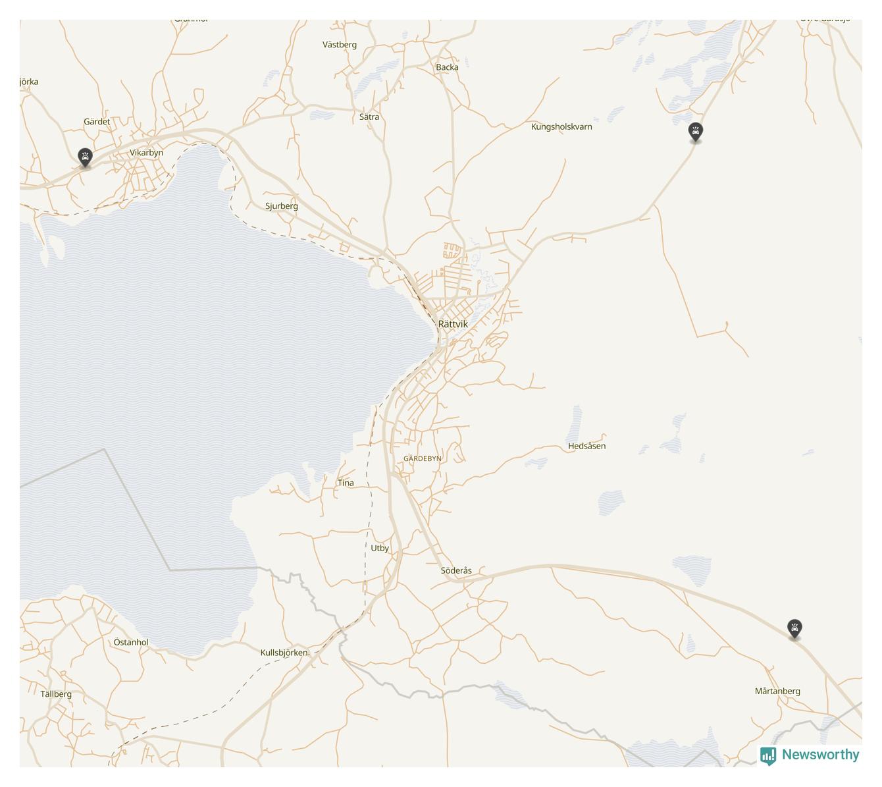Click the car crash marker near Vikarbyn
882x787 pixels.
tap(84, 157)
